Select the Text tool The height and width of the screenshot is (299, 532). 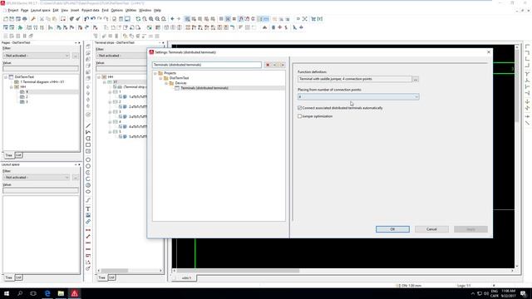(88, 208)
